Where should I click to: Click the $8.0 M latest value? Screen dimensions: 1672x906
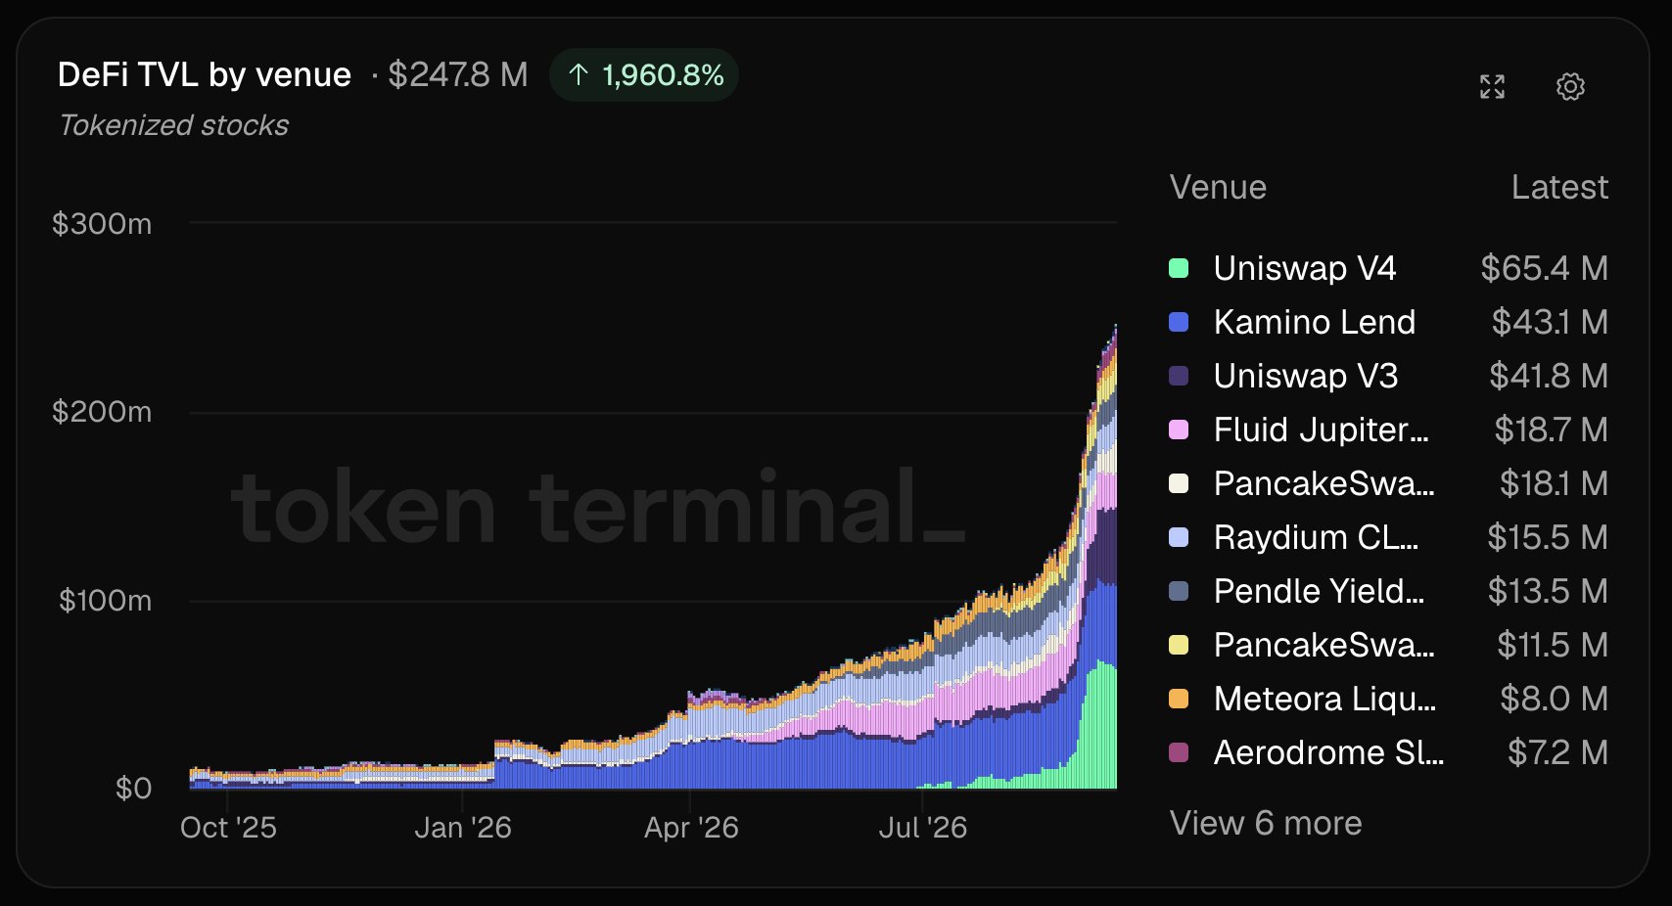pyautogui.click(x=1554, y=699)
